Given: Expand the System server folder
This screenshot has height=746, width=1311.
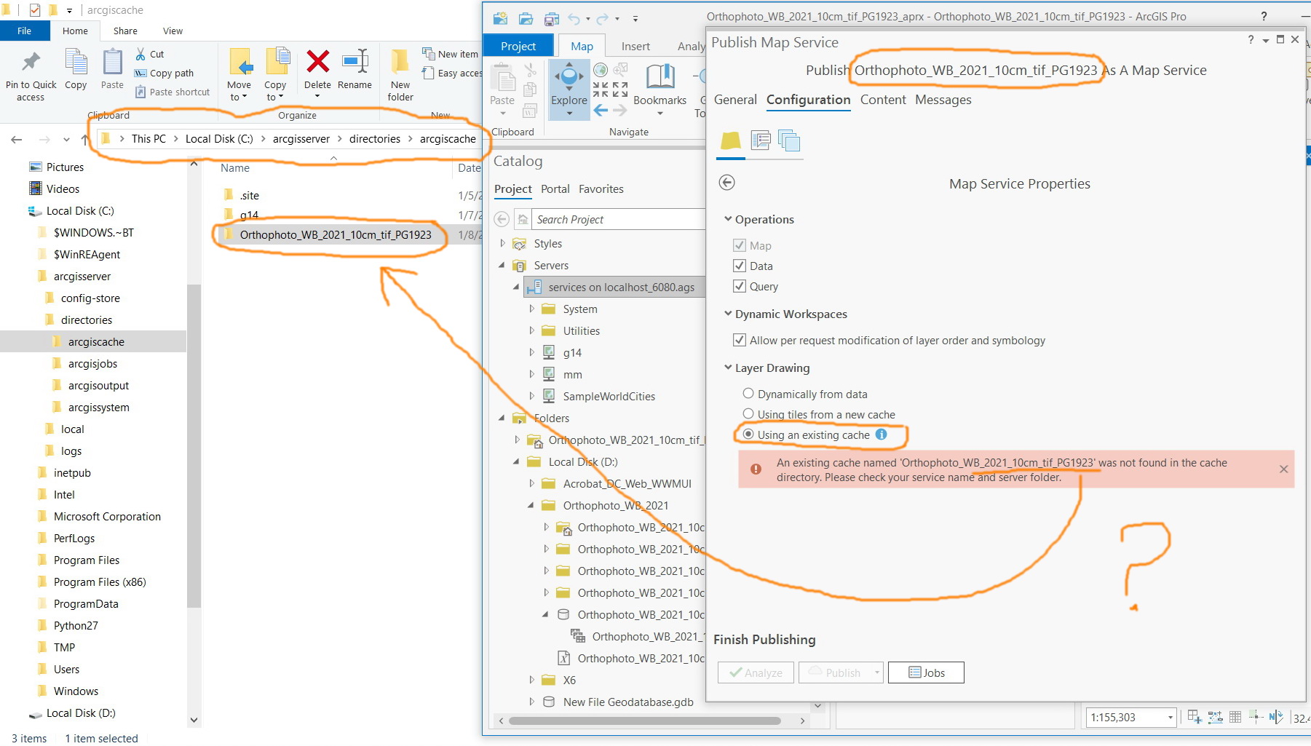Looking at the screenshot, I should tap(531, 309).
